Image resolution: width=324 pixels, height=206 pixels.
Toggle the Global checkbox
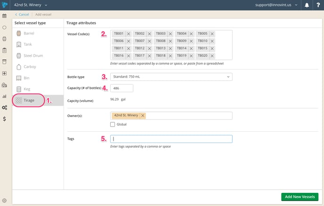pyautogui.click(x=113, y=125)
